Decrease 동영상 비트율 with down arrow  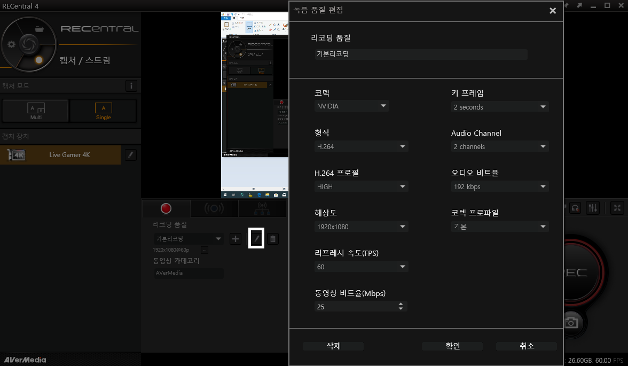pos(401,309)
